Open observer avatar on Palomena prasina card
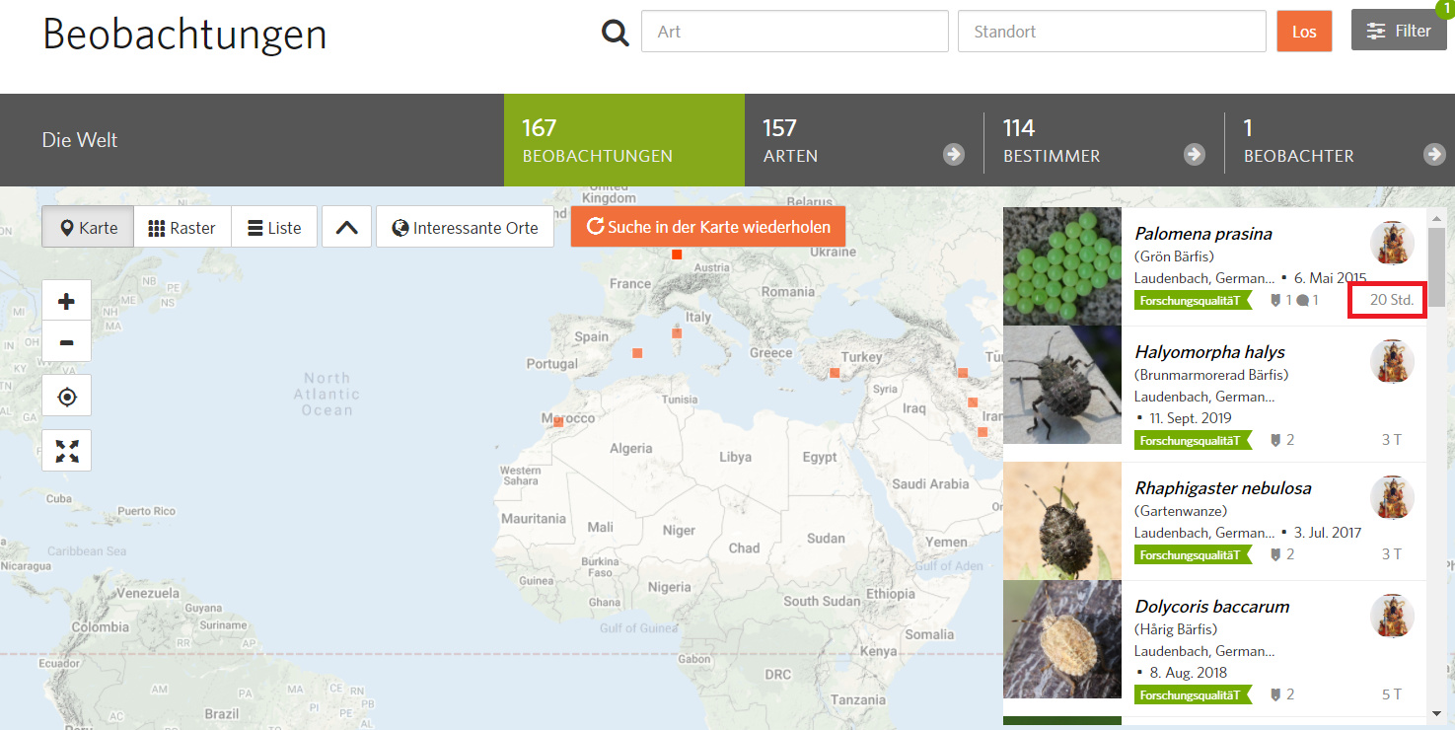Viewport: 1455px width, 730px height. tap(1392, 243)
